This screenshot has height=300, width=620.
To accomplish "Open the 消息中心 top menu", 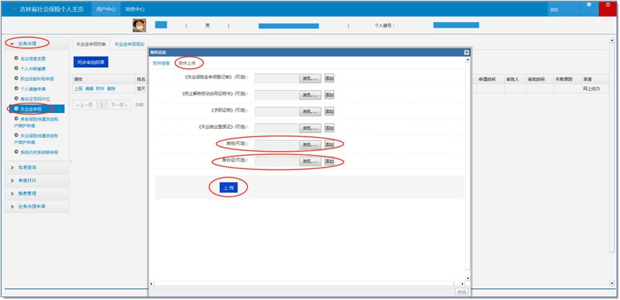I will pos(135,9).
